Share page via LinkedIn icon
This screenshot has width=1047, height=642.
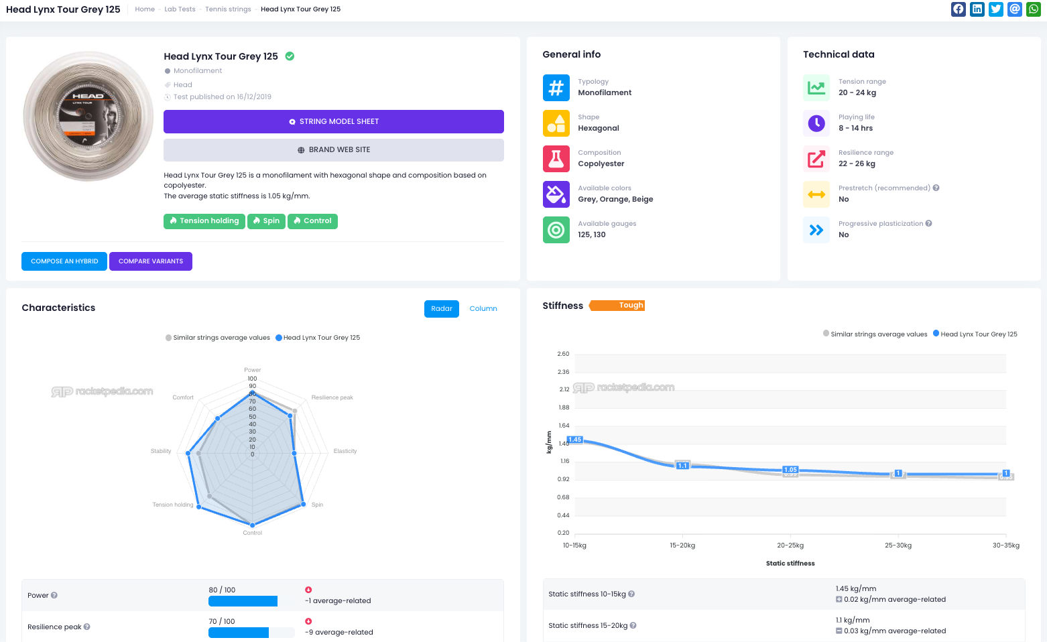tap(977, 9)
